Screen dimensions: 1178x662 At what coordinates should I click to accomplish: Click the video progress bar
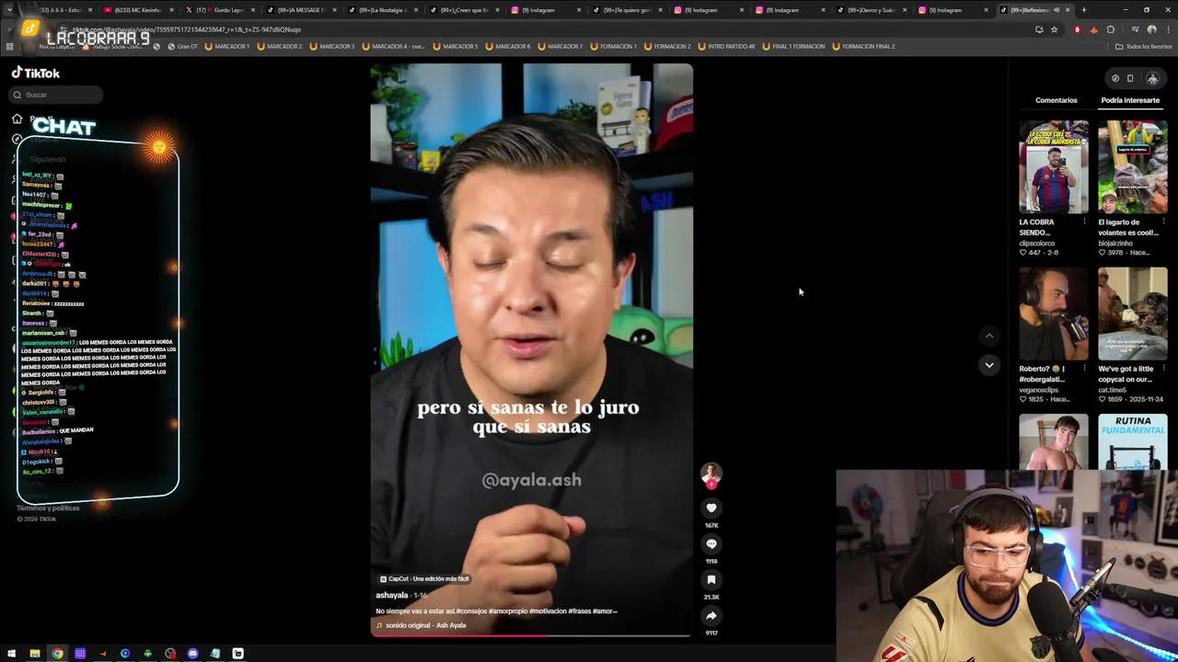[x=531, y=634]
